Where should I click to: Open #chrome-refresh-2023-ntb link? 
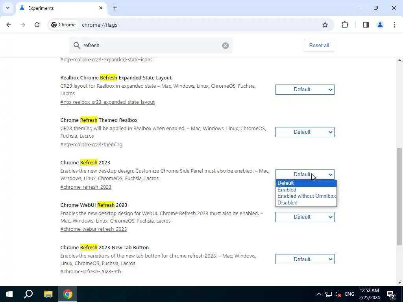[91, 271]
